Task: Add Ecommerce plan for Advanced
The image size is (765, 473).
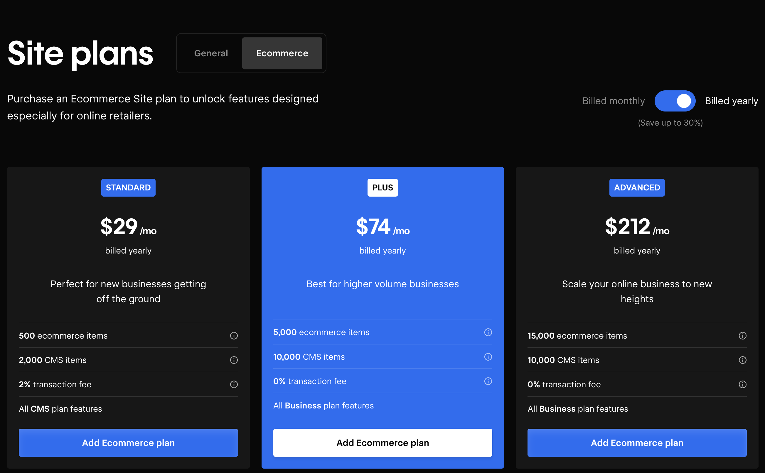Action: [637, 443]
